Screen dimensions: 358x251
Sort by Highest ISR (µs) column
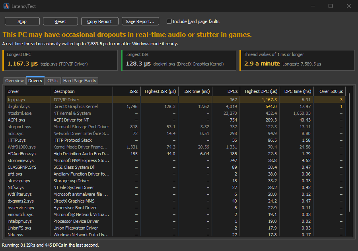tap(160, 91)
